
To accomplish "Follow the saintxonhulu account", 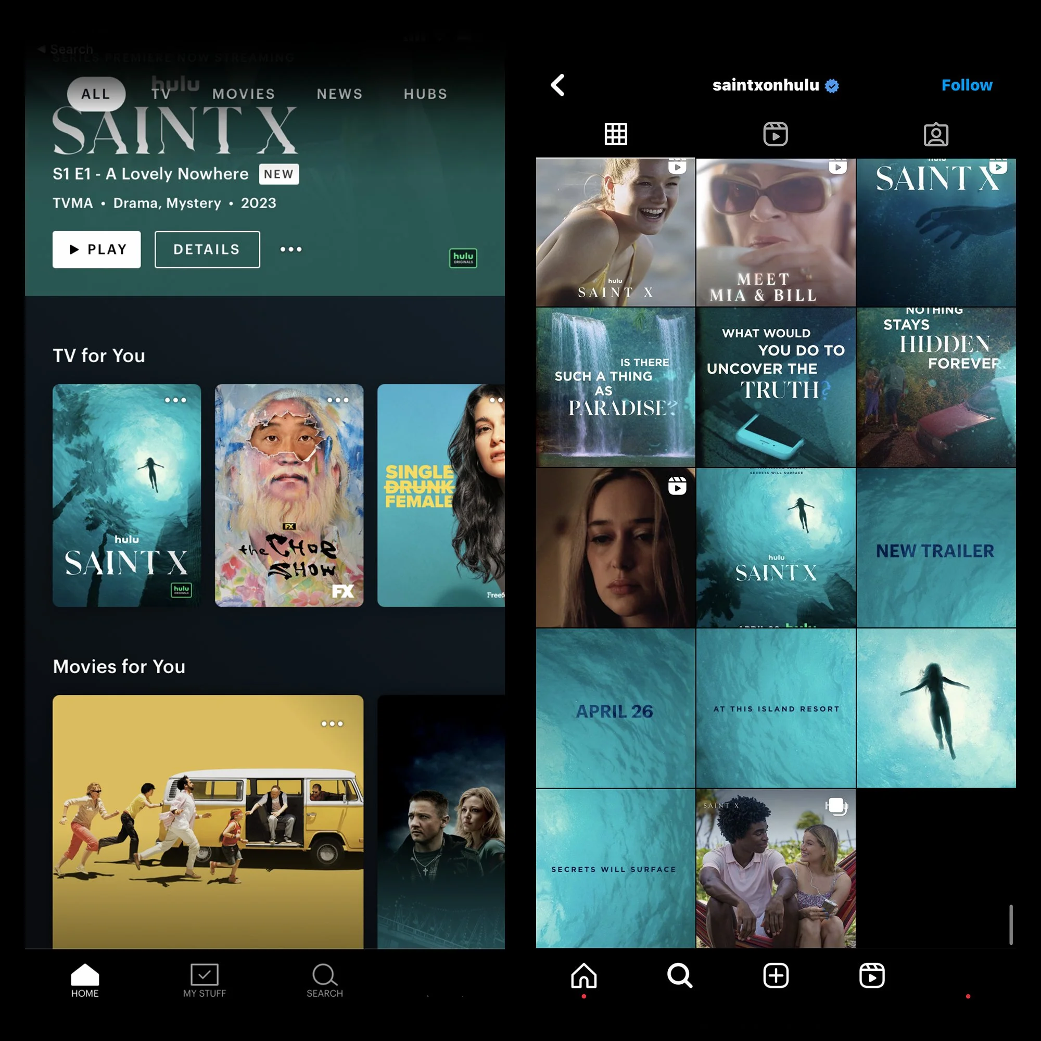I will point(966,85).
